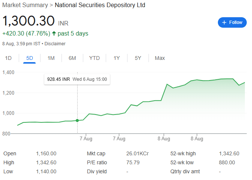
Task: Click the 928.45 INR chart tooltip
Action: [x=77, y=79]
